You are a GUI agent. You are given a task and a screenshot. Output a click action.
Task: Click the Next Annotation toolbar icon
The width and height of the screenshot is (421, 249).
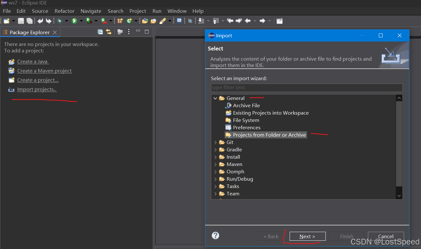click(x=201, y=21)
